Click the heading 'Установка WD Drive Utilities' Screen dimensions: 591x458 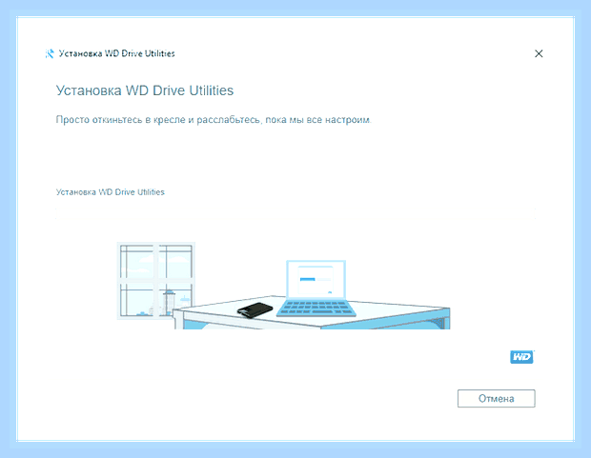(x=145, y=90)
